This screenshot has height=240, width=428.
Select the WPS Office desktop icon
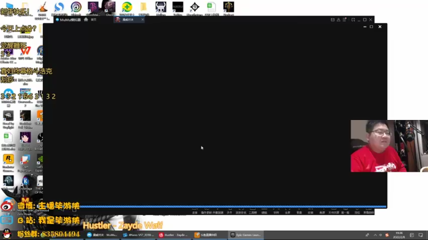click(x=25, y=52)
